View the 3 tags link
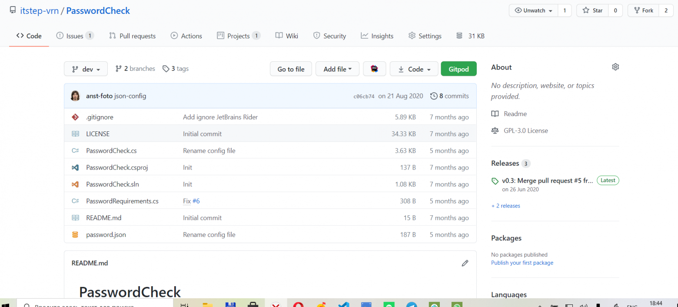Image resolution: width=678 pixels, height=307 pixels. (x=176, y=69)
